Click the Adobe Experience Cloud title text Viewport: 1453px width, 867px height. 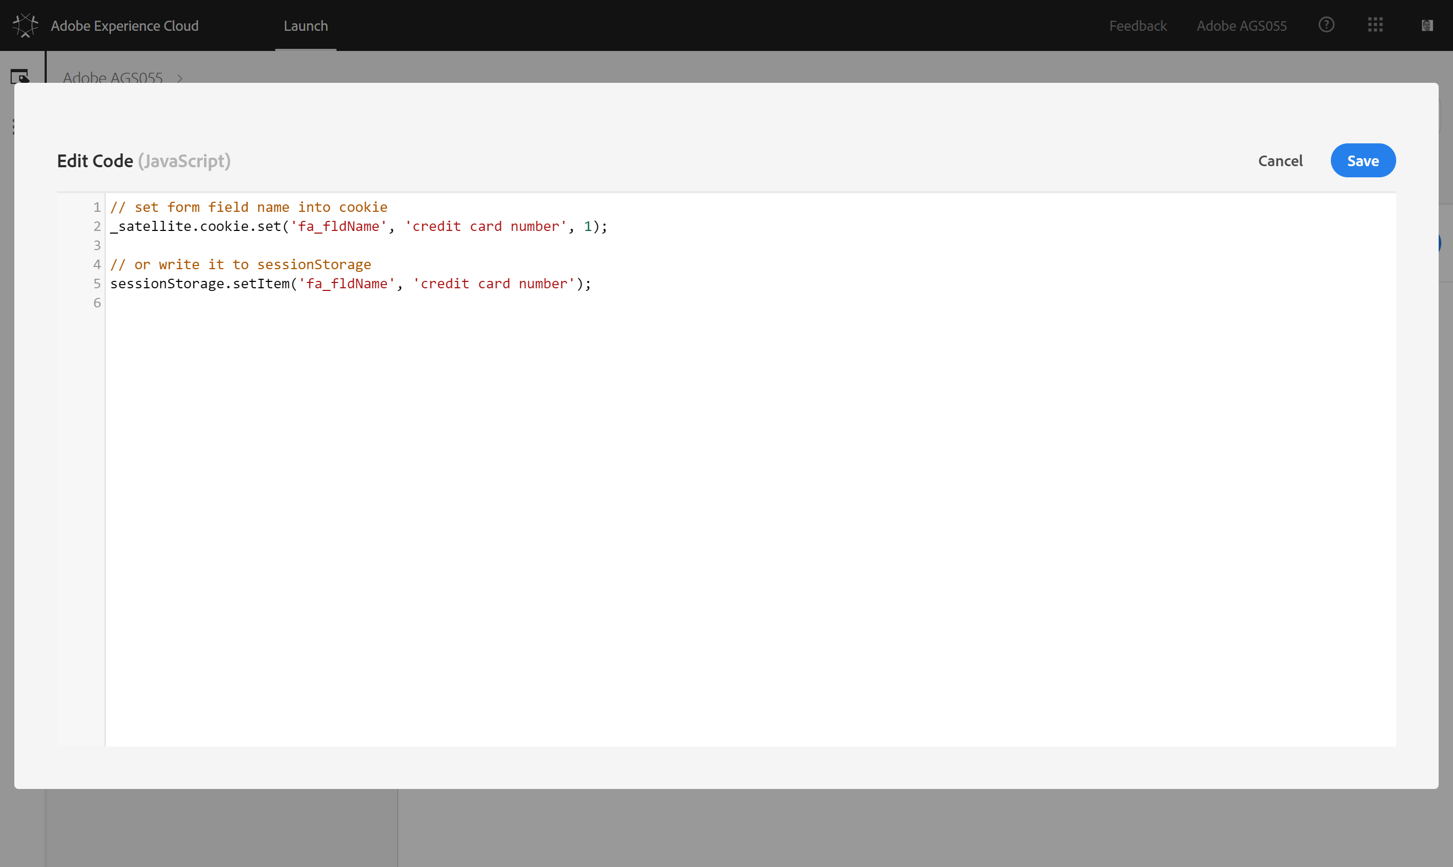pyautogui.click(x=124, y=25)
